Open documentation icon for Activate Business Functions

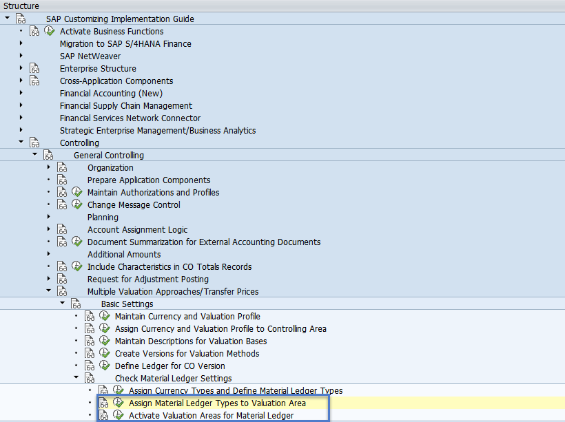click(34, 32)
